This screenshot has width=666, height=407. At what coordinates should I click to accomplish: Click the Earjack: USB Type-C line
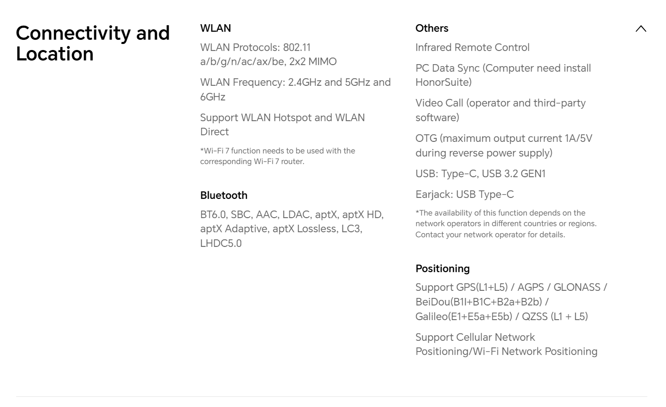(465, 194)
